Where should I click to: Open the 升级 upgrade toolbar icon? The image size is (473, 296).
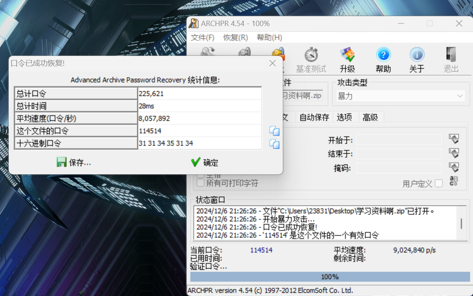pos(347,55)
